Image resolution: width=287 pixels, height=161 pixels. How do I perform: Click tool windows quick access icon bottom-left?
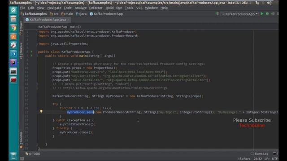pos(22,159)
